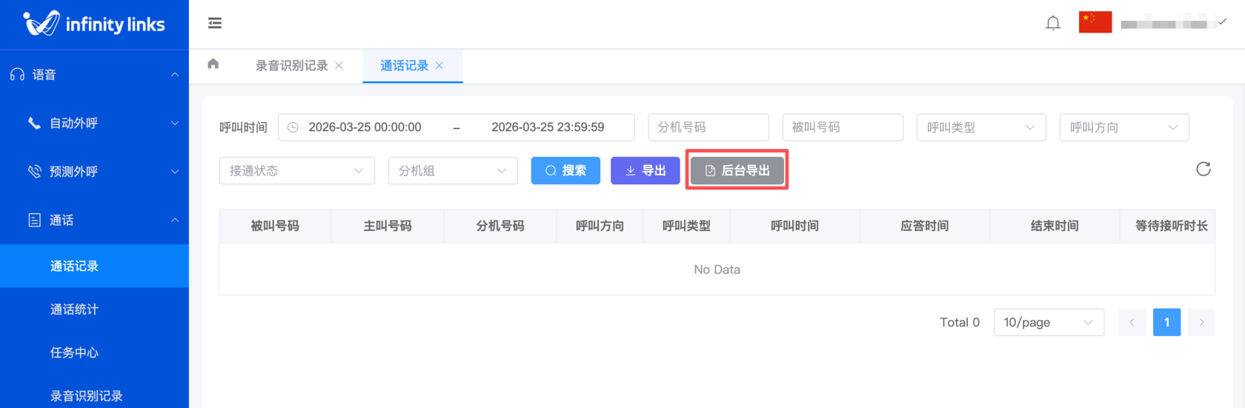Click the blue 搜索 button
The width and height of the screenshot is (1245, 408).
565,171
